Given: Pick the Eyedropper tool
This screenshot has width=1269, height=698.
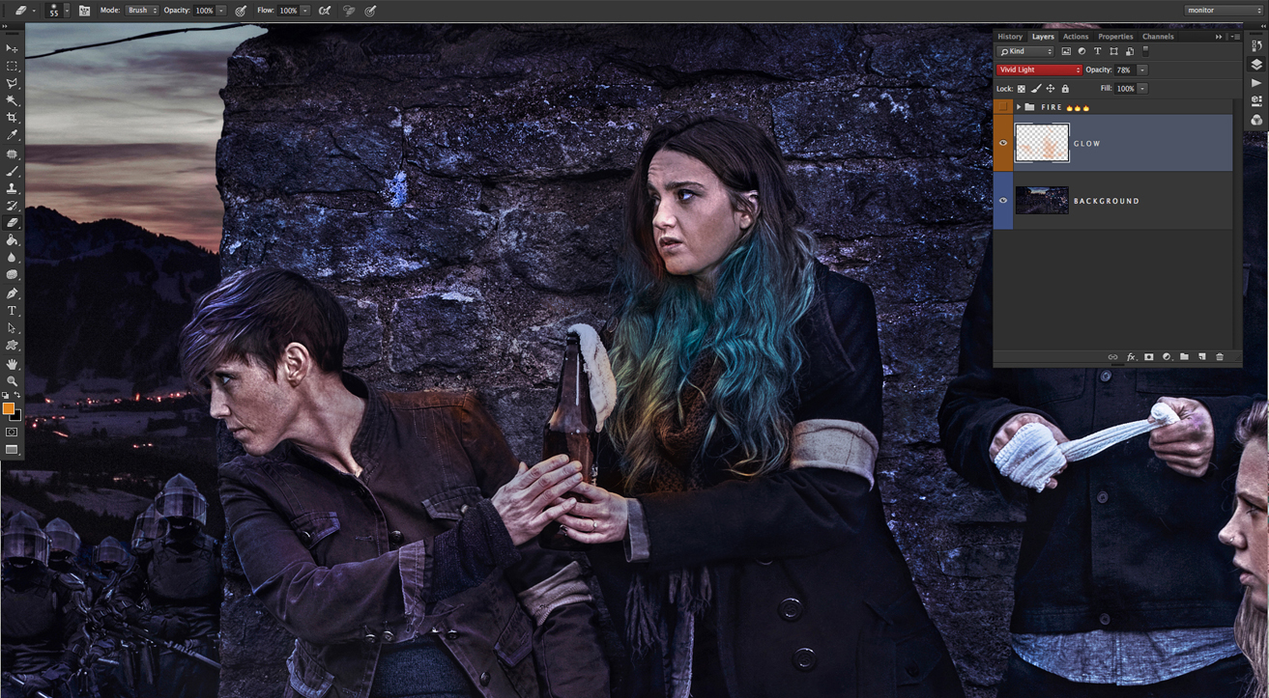Looking at the screenshot, I should tap(13, 135).
